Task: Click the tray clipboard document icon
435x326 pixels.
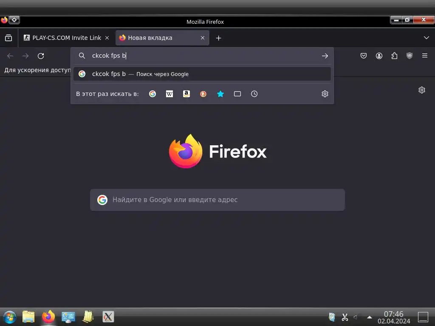Action: click(x=332, y=317)
